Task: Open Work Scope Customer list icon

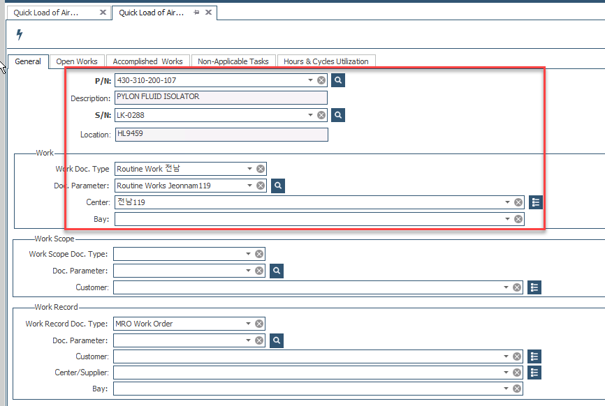Action: coord(534,287)
